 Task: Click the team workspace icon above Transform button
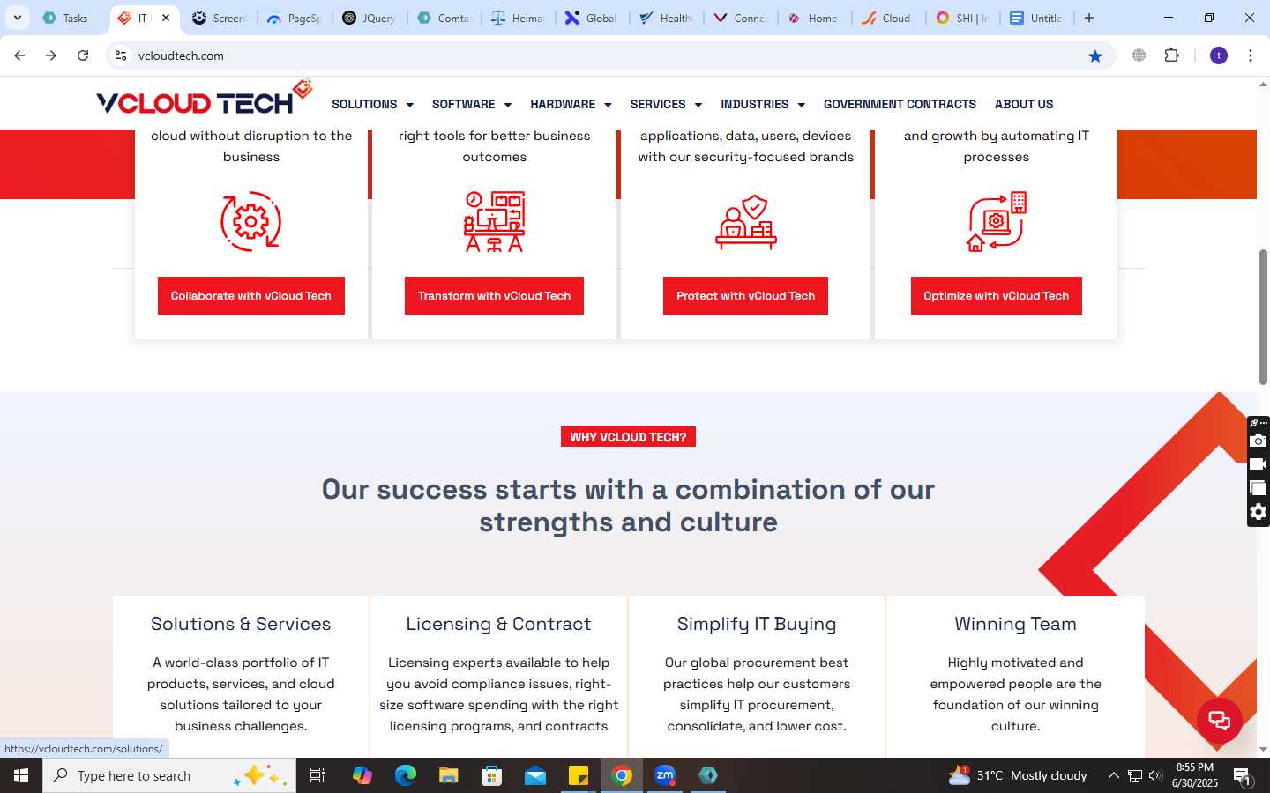point(494,221)
